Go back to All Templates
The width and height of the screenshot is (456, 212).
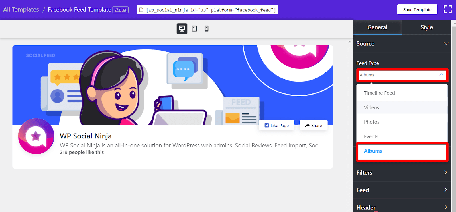coord(21,10)
